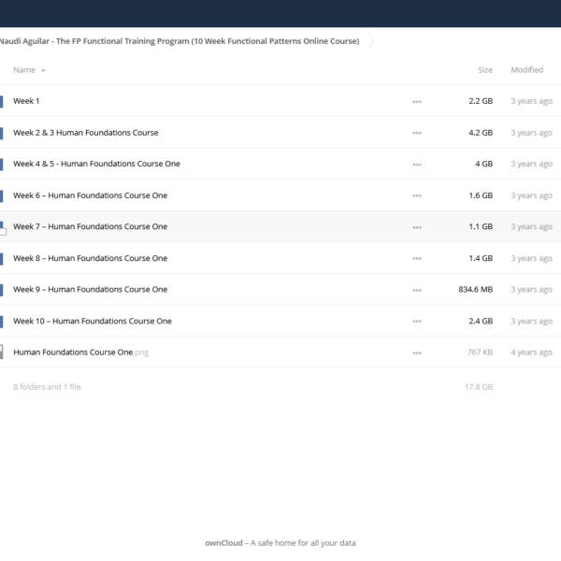
Task: Click the 4 GB size value
Action: point(483,164)
